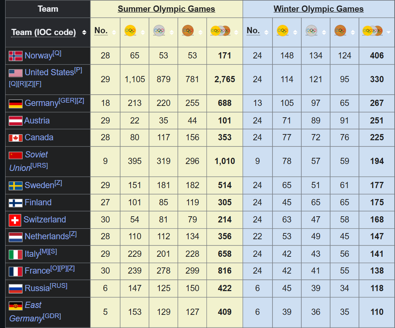Open the Germany team link
Image resolution: width=395 pixels, height=328 pixels.
(x=42, y=103)
